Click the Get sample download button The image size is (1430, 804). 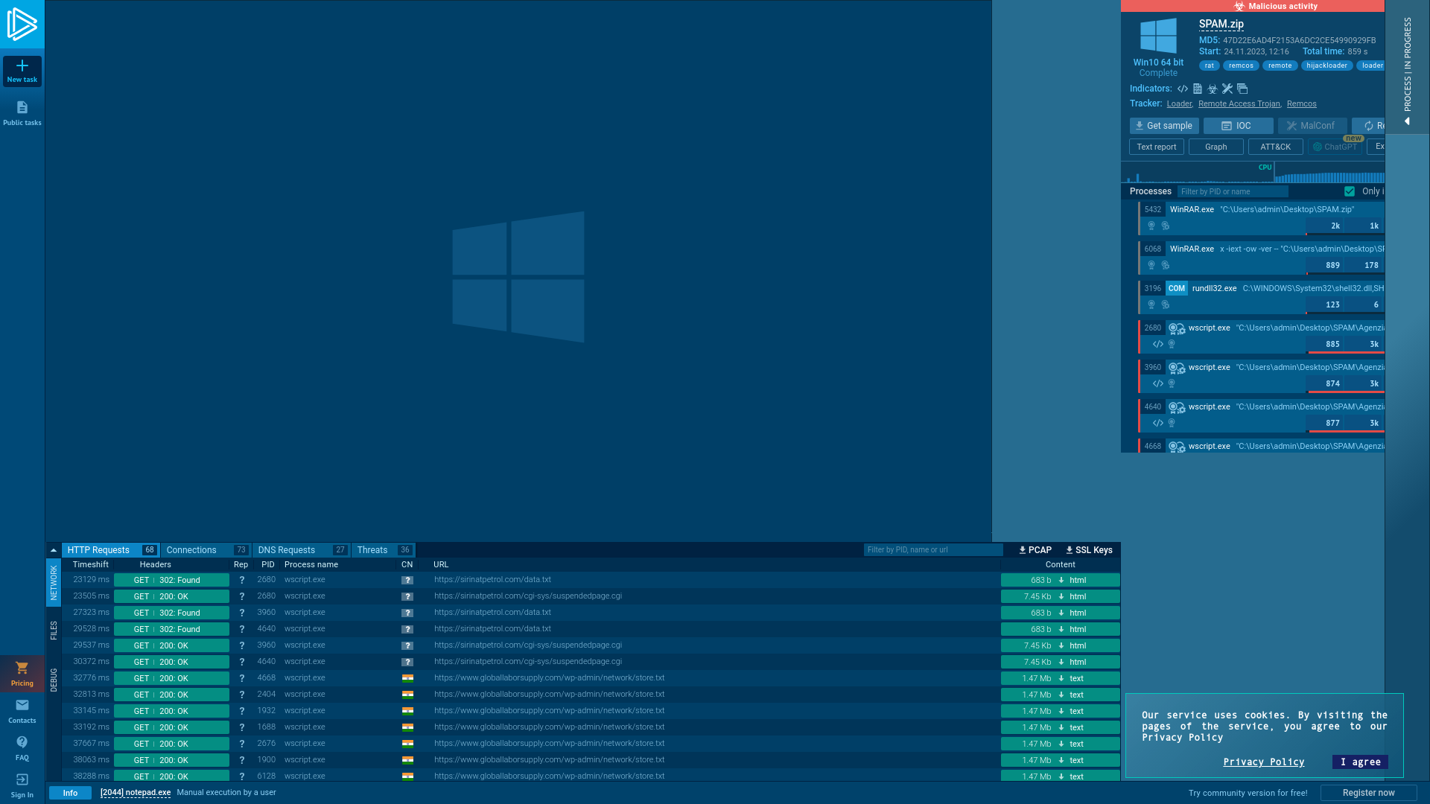[x=1164, y=126]
